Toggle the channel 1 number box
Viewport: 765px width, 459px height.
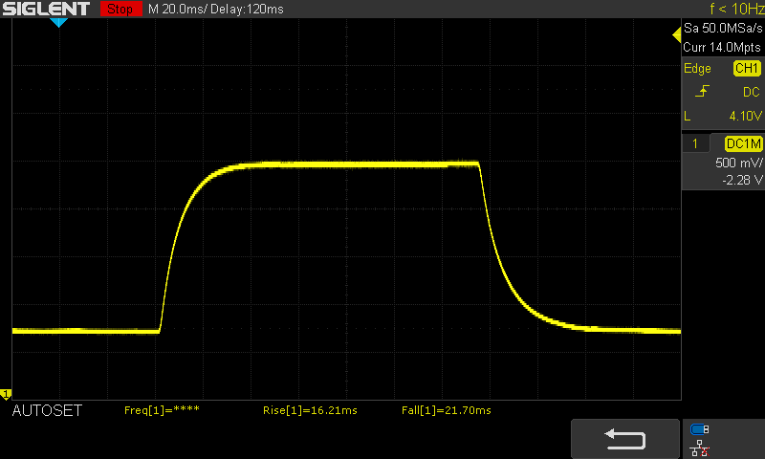tap(695, 143)
